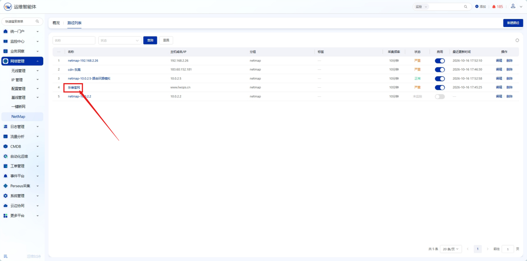527x261 pixels.
Task: Click the CMDB cube icon
Action: click(5, 146)
